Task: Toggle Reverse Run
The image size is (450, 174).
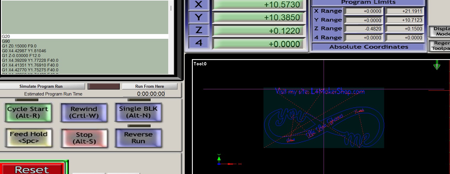Action: pyautogui.click(x=138, y=138)
